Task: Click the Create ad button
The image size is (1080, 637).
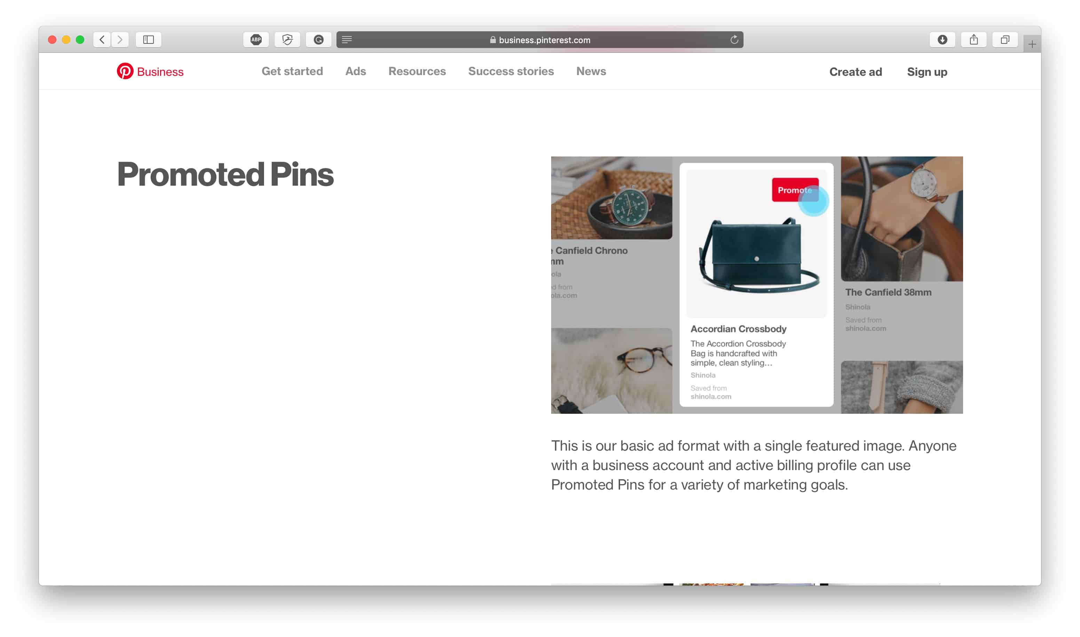Action: click(x=856, y=71)
